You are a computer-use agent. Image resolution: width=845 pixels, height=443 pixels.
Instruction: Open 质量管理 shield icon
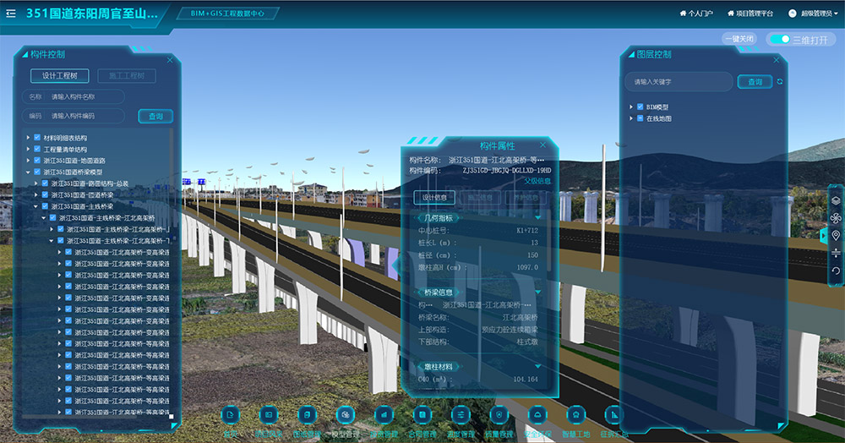click(499, 415)
